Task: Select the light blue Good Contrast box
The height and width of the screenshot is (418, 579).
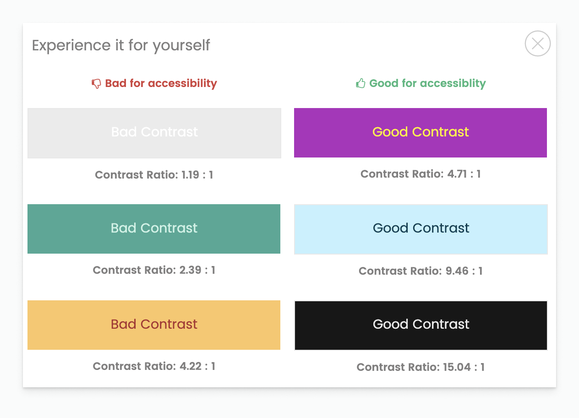Action: tap(421, 229)
